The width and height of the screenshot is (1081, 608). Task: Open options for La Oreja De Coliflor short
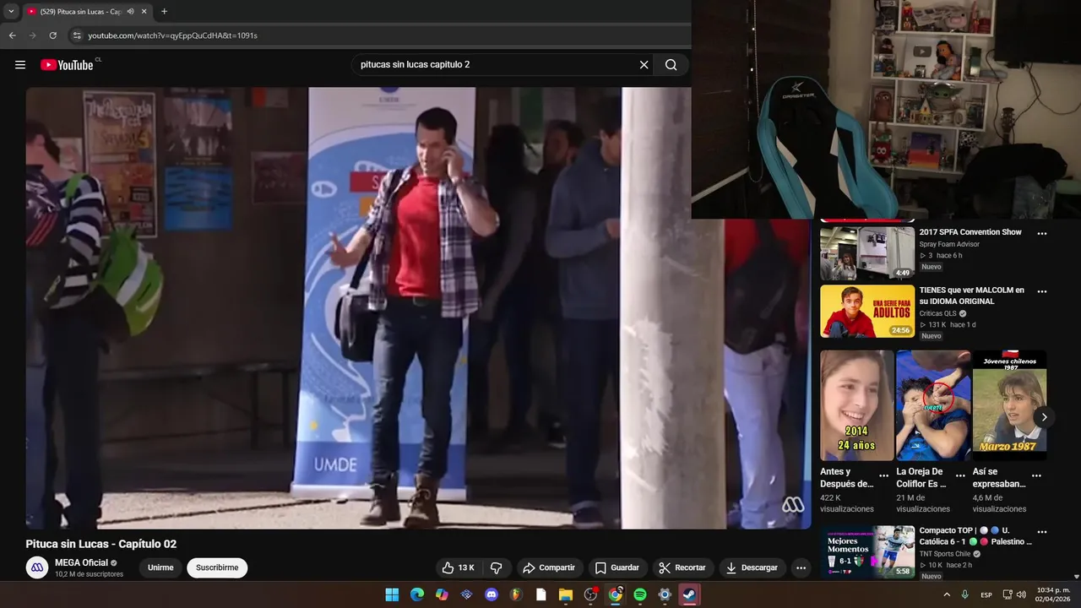[960, 476]
